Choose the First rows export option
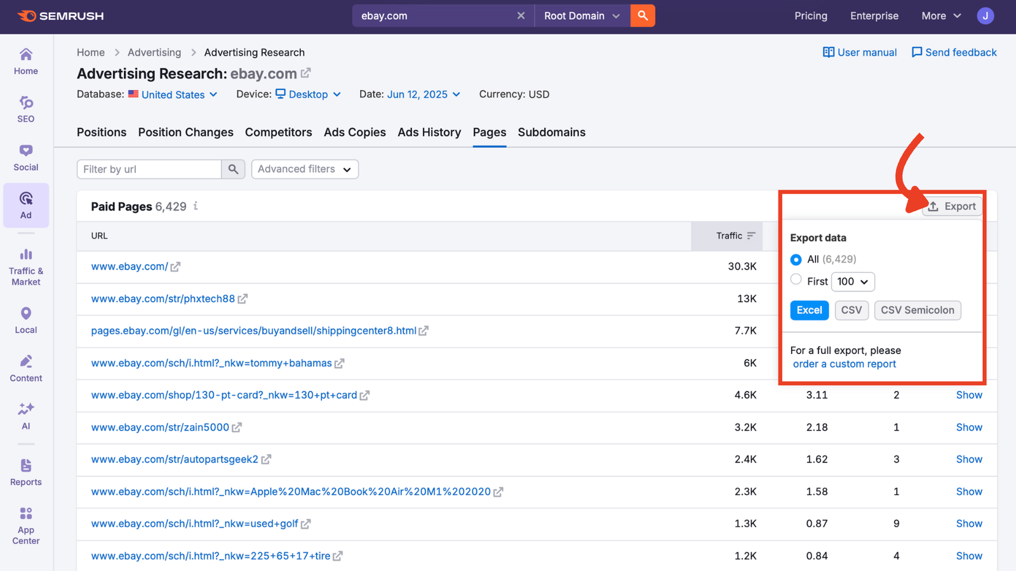The width and height of the screenshot is (1016, 571). coord(796,279)
